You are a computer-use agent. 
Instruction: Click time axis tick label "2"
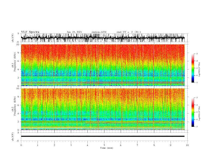click(x=54, y=145)
